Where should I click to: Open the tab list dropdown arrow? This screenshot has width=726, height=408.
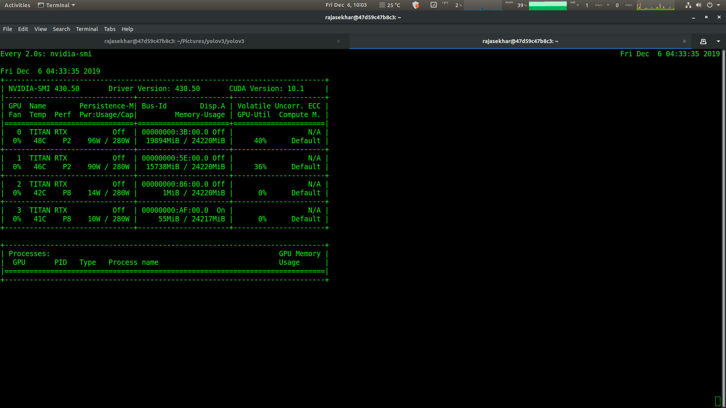pos(718,41)
